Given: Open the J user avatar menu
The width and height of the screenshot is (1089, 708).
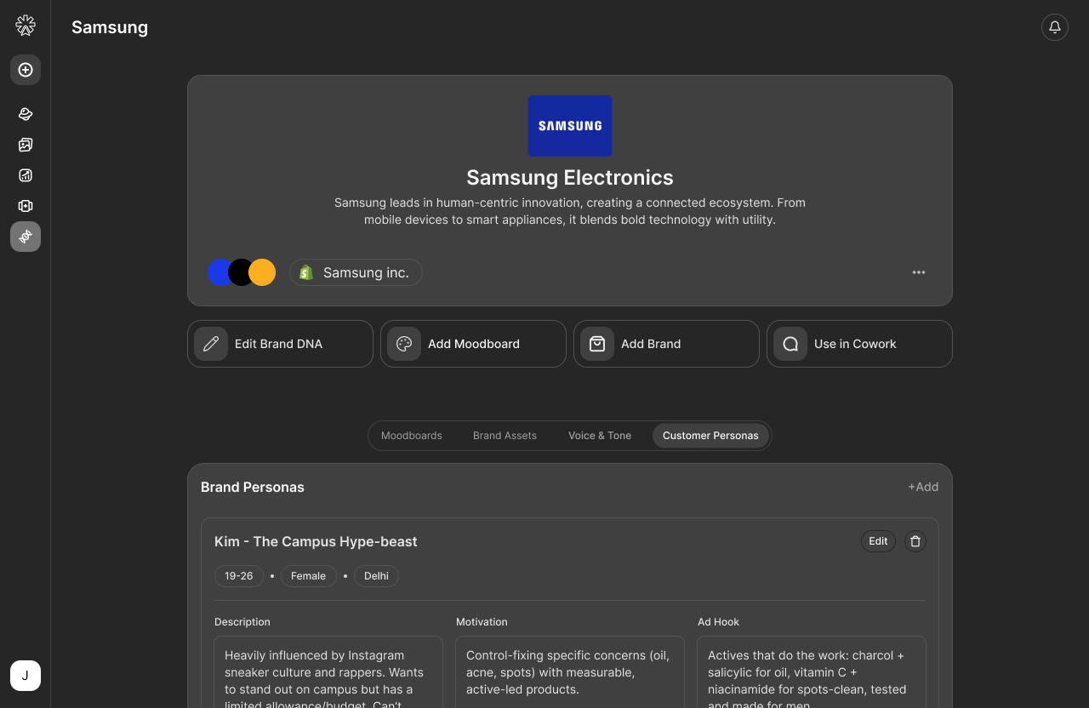Looking at the screenshot, I should coord(26,676).
